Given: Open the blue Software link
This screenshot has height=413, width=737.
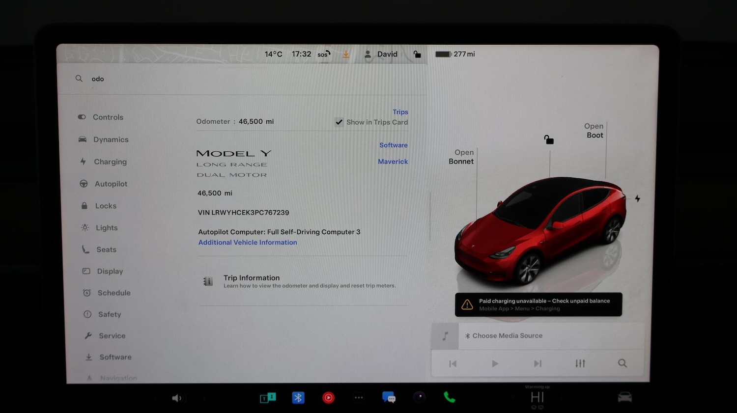Looking at the screenshot, I should coord(393,145).
